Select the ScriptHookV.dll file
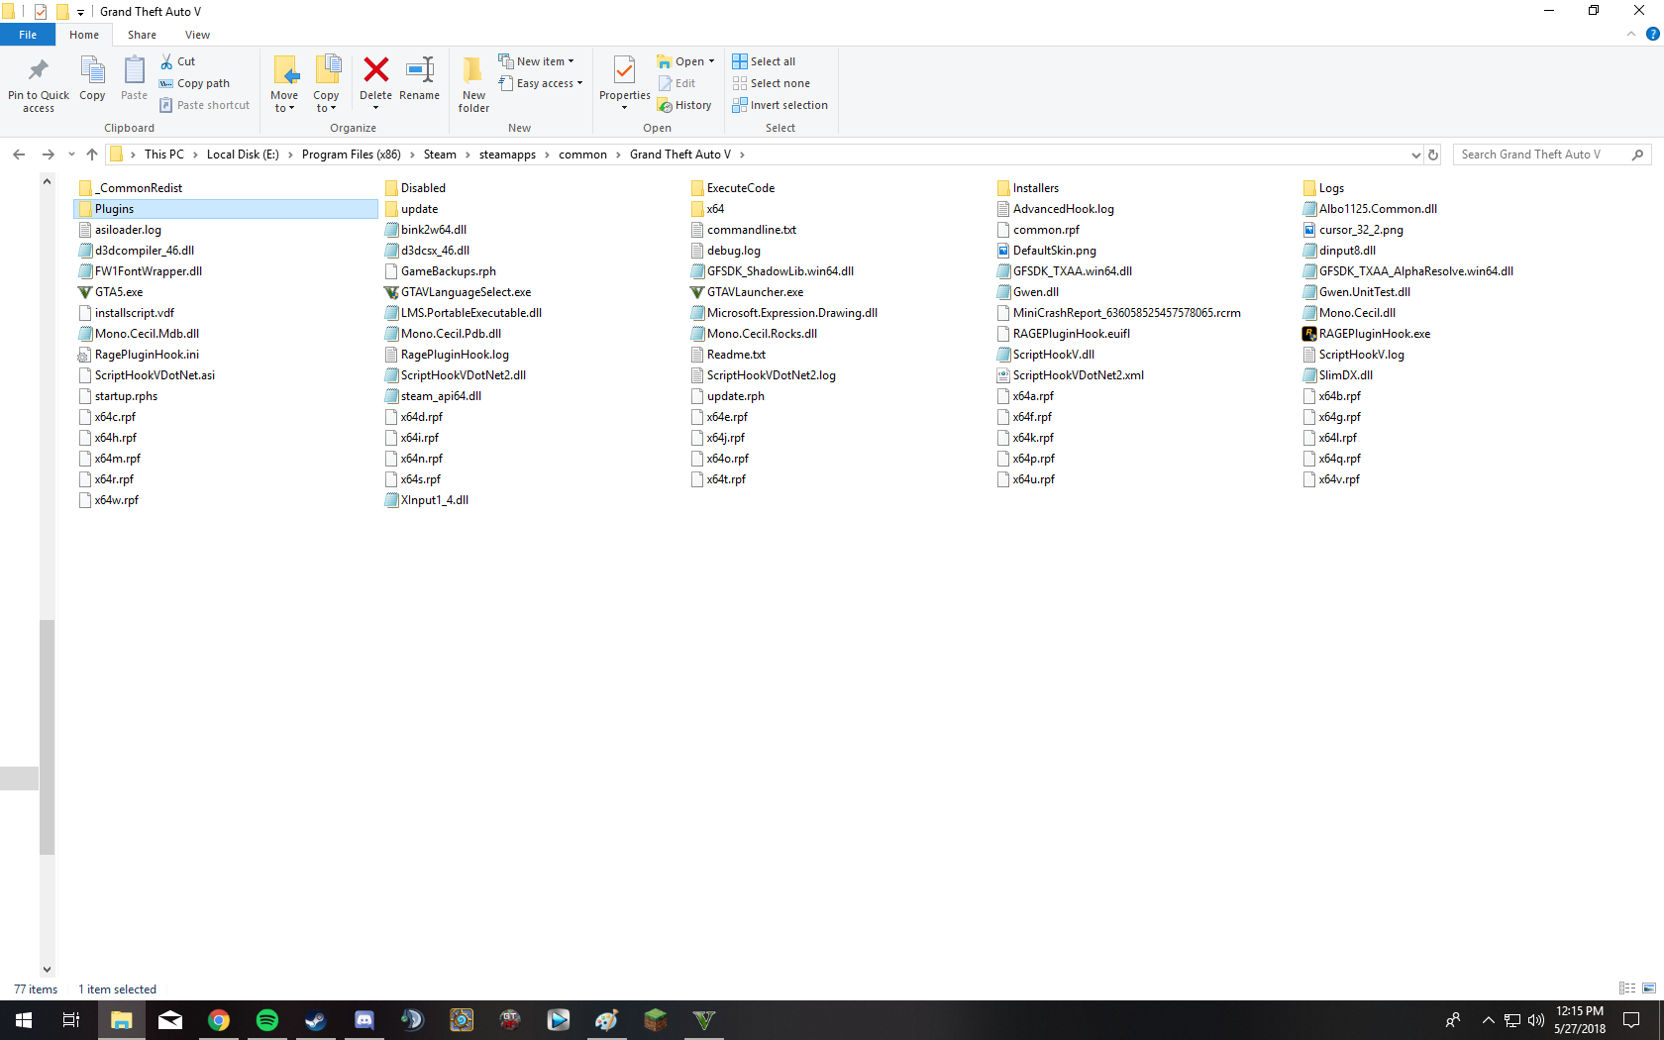Viewport: 1664px width, 1040px height. tap(1046, 355)
